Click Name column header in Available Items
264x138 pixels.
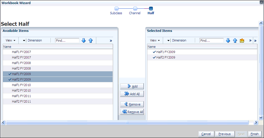pos(58,47)
